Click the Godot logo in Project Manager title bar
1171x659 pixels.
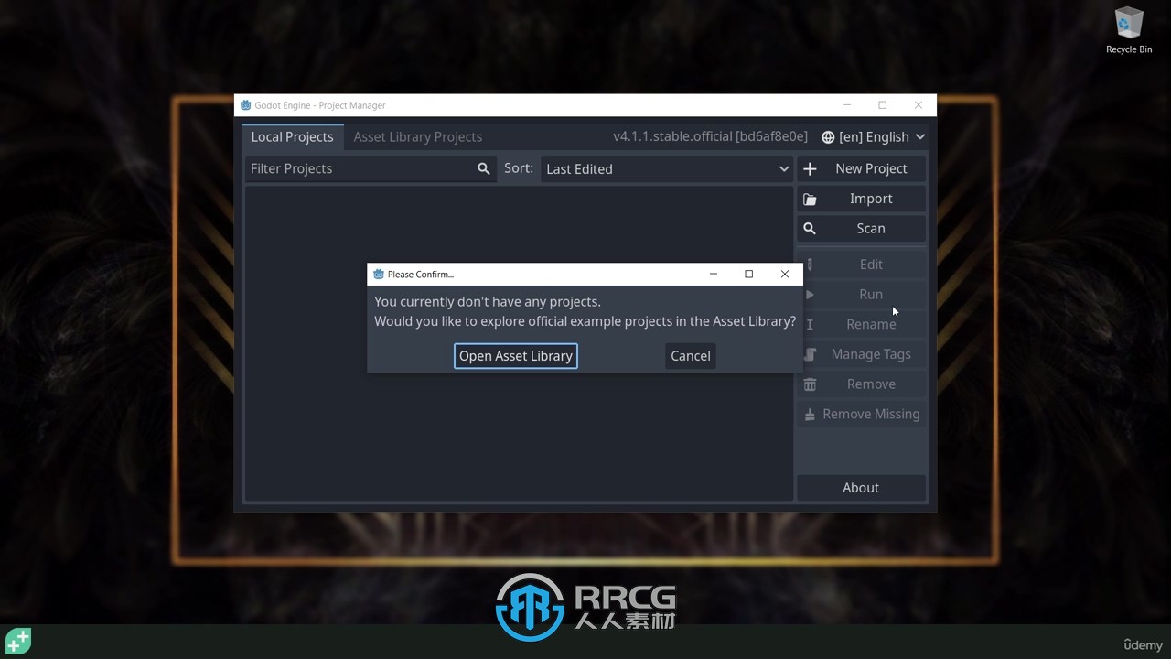[x=246, y=105]
